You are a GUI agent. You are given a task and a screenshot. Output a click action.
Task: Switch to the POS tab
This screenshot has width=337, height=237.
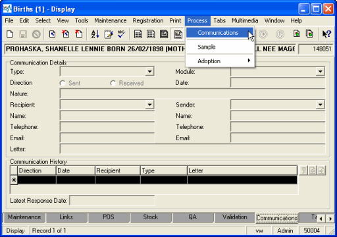click(x=109, y=217)
